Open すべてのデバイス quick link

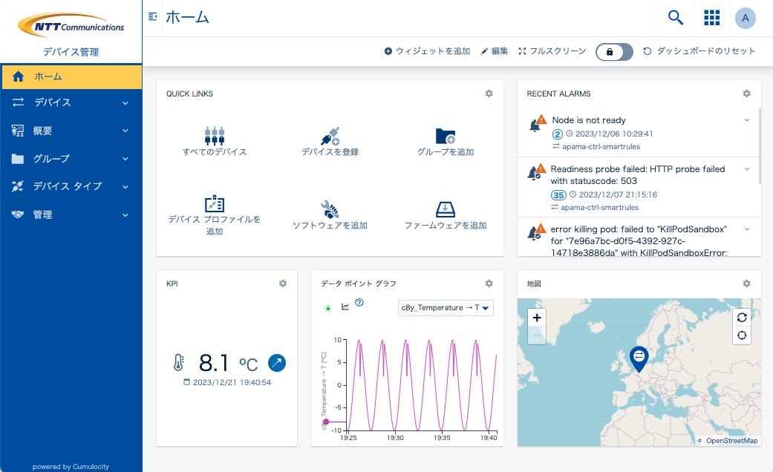tap(215, 142)
